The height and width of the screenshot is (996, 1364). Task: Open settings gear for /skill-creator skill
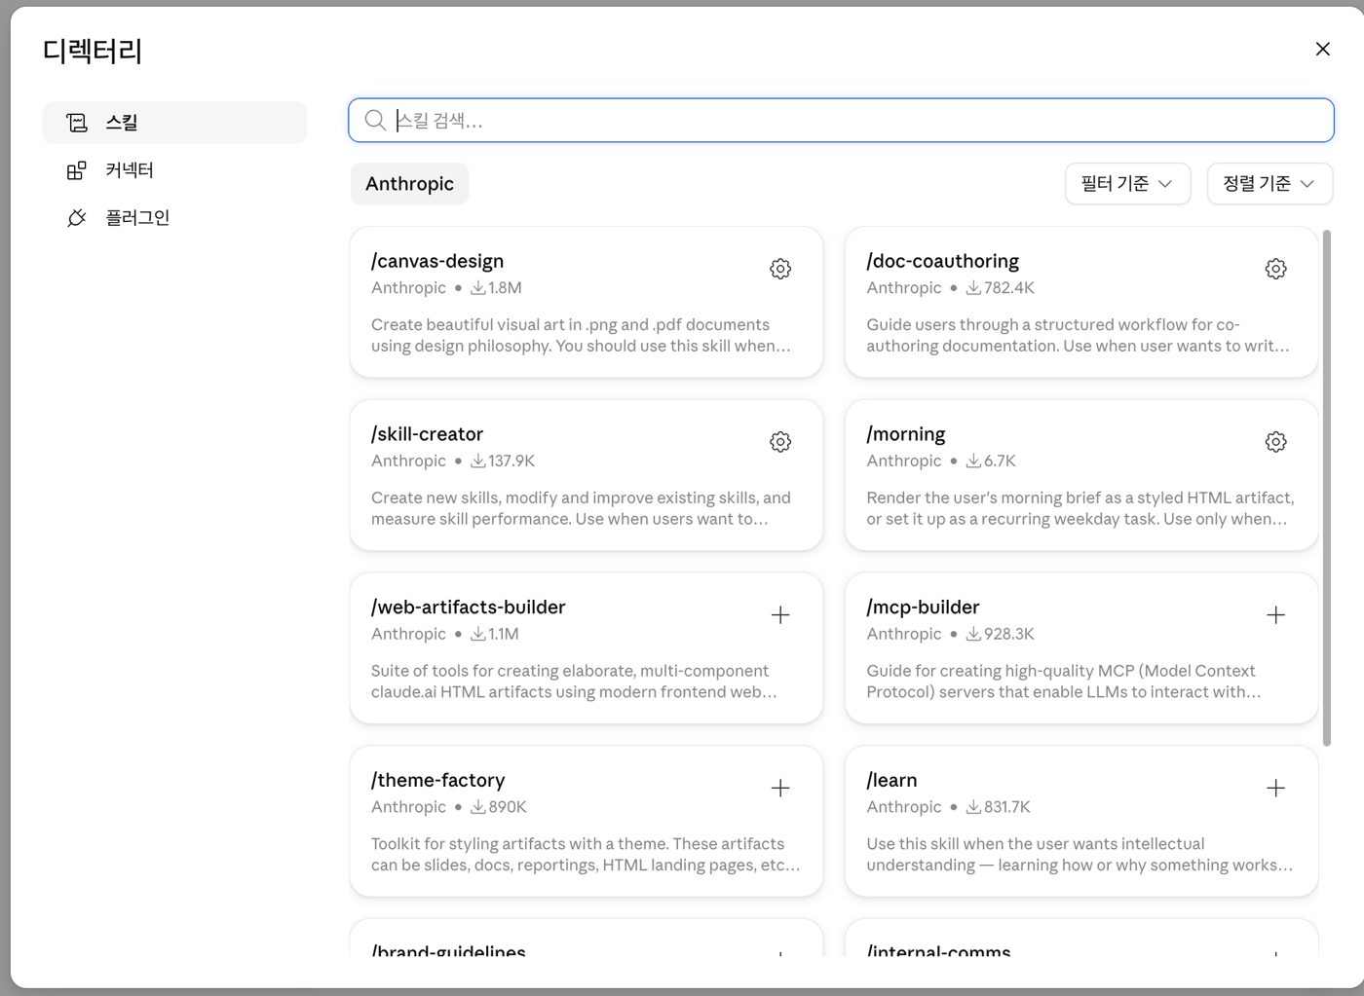[780, 442]
